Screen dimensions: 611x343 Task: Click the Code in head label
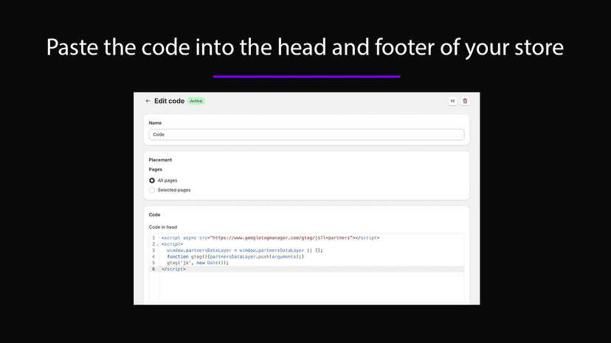pos(163,227)
